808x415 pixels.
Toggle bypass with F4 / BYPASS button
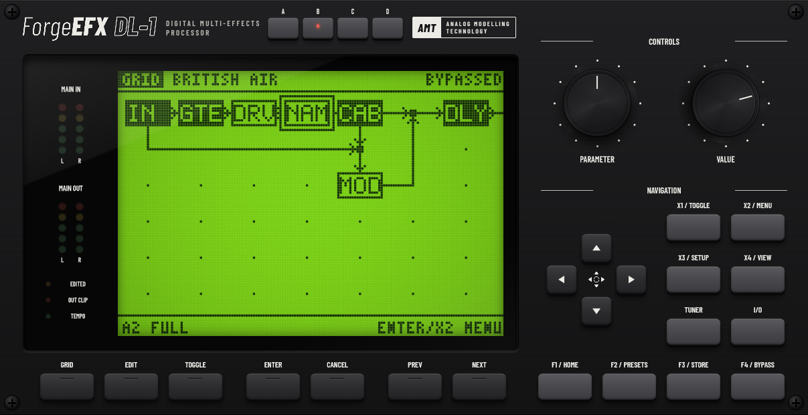click(x=758, y=386)
